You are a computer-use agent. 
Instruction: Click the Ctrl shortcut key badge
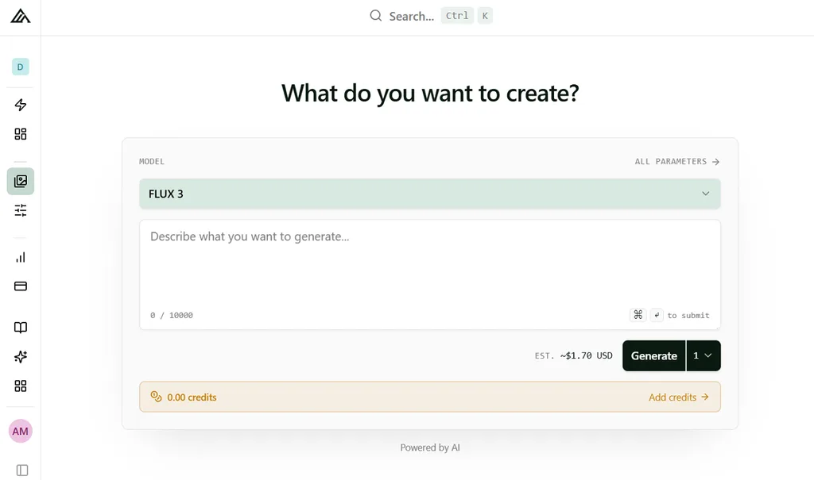click(457, 16)
